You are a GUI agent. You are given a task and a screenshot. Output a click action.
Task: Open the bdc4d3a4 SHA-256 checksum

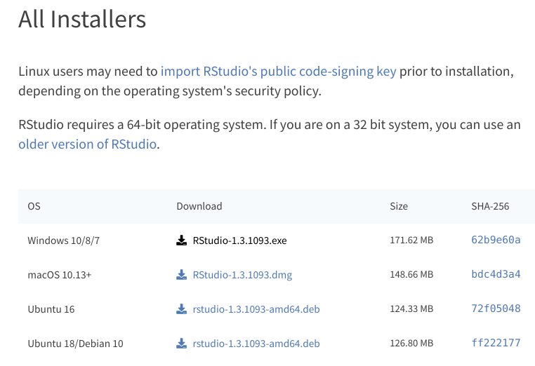coord(496,274)
